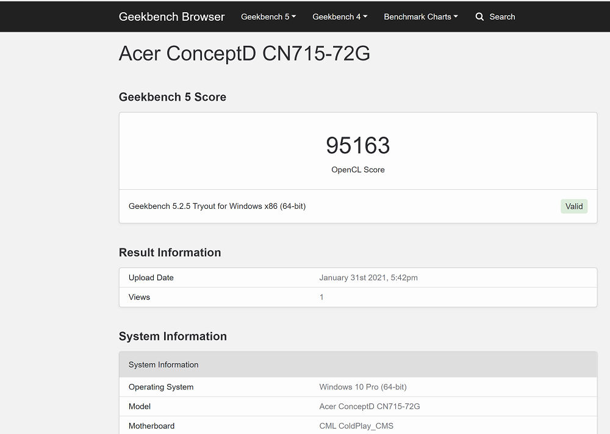
Task: Click the Result Information heading
Action: (x=170, y=253)
